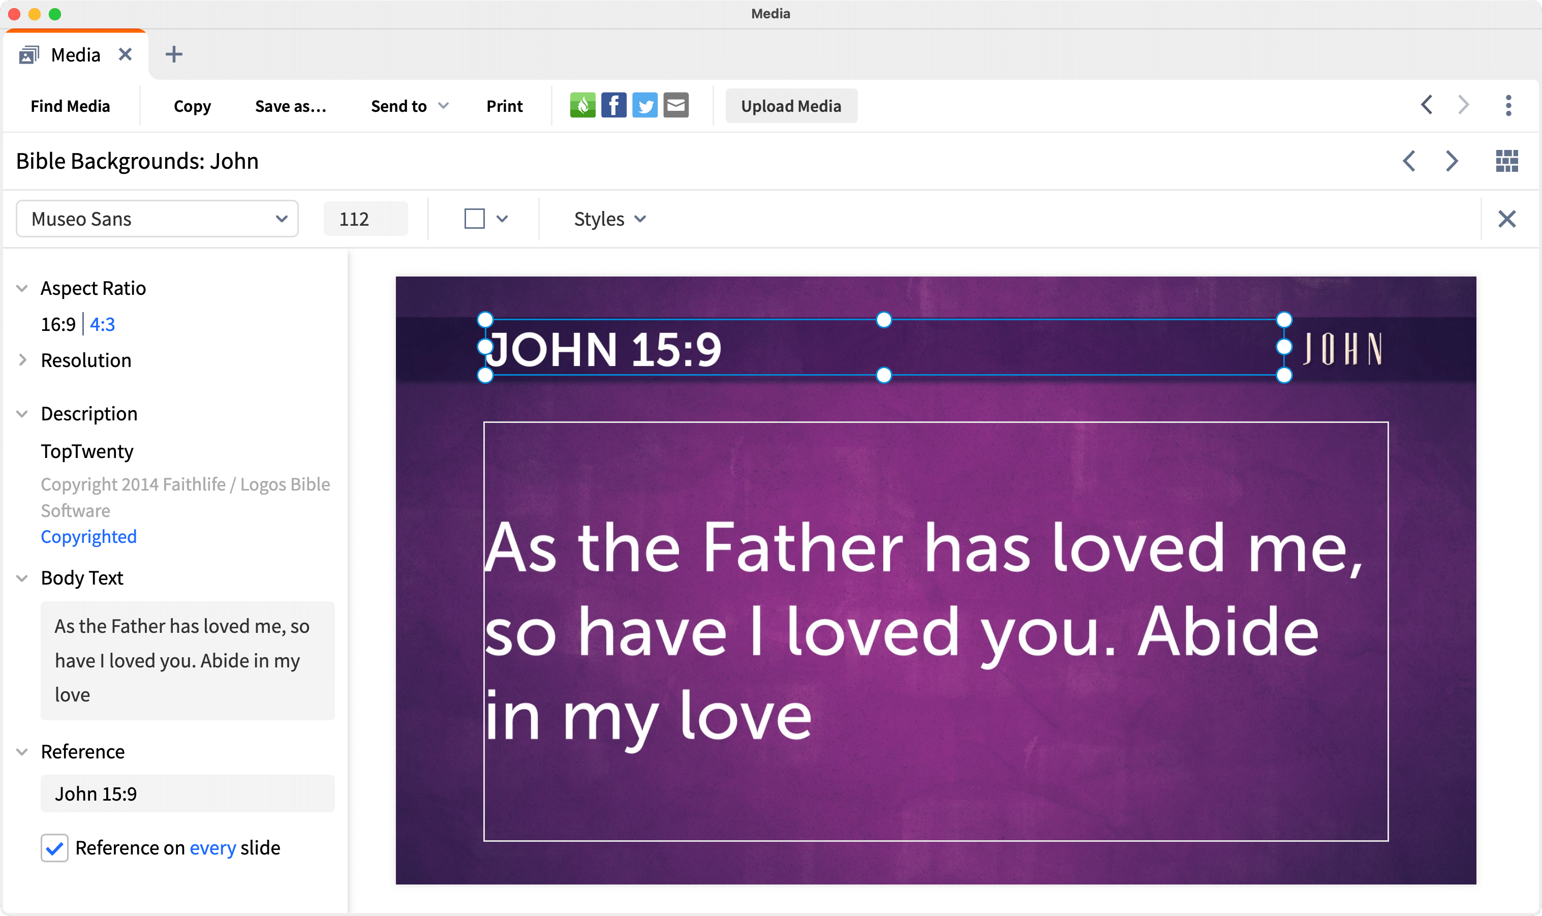1542x916 pixels.
Task: Edit the font size 112 field
Action: 365,219
